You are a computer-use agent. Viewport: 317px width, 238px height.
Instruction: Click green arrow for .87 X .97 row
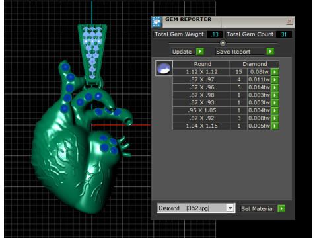point(275,80)
